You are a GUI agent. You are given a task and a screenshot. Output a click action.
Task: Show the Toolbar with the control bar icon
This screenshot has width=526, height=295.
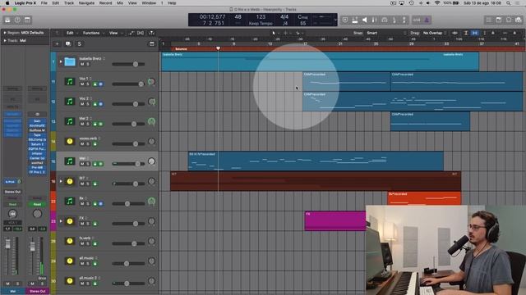(x=27, y=20)
